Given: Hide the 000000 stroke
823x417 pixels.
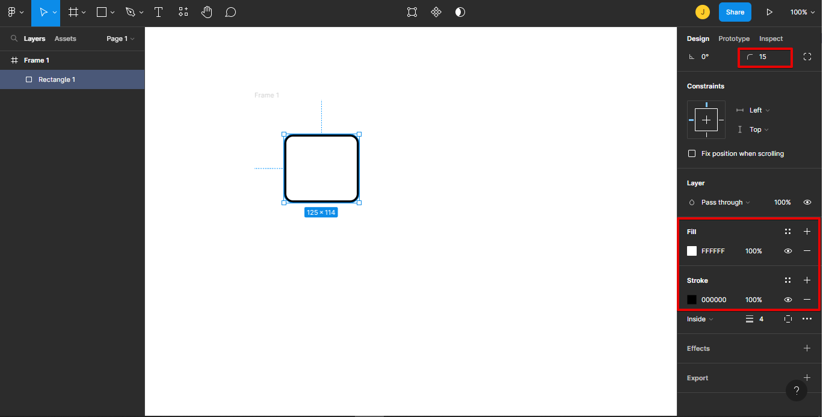Looking at the screenshot, I should point(788,300).
